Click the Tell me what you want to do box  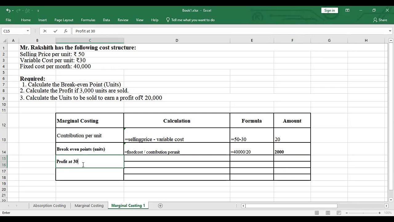click(190, 20)
